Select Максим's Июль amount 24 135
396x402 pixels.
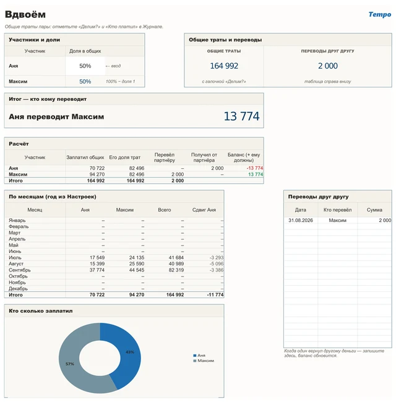click(x=137, y=258)
